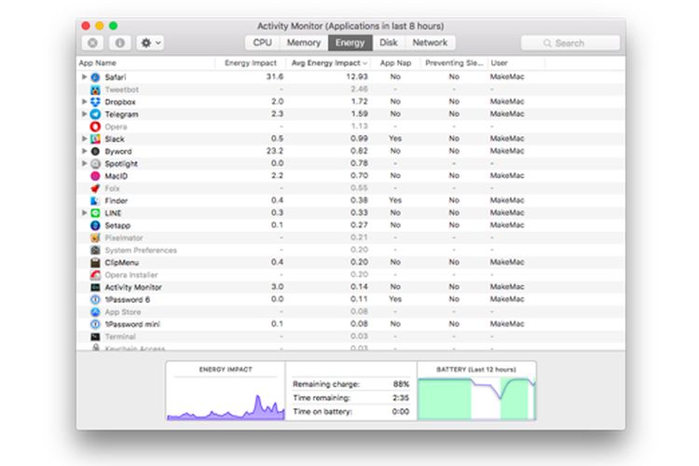The width and height of the screenshot is (699, 466).
Task: Click the 1Password 6 icon
Action: tap(95, 300)
